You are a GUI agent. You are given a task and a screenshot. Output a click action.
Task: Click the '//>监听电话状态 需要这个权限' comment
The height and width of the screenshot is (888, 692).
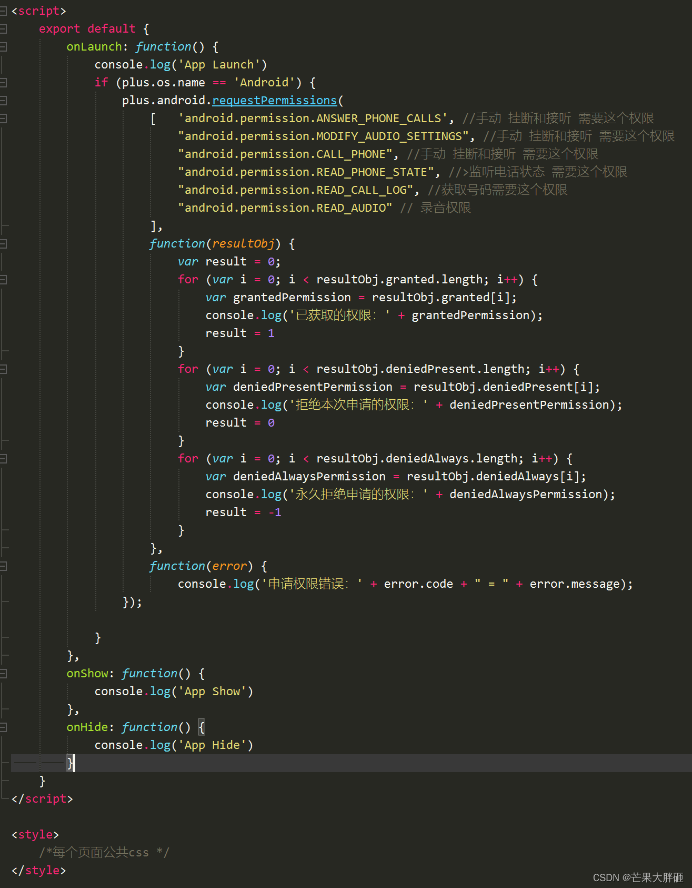pos(538,172)
